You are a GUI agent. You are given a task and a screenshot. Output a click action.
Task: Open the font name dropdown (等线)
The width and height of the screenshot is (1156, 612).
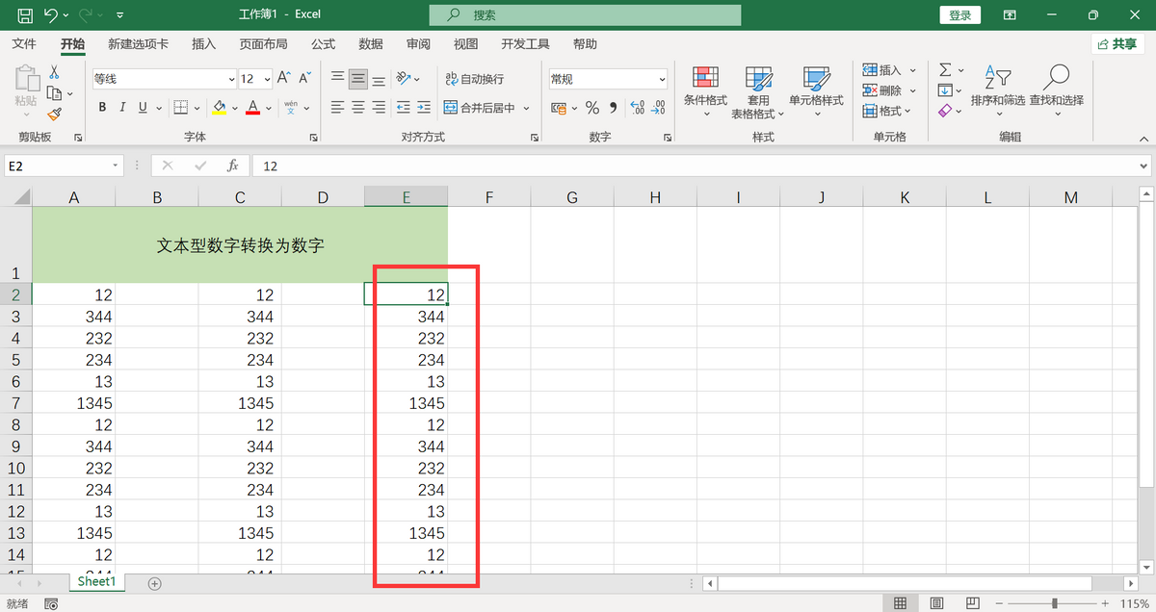pyautogui.click(x=231, y=79)
